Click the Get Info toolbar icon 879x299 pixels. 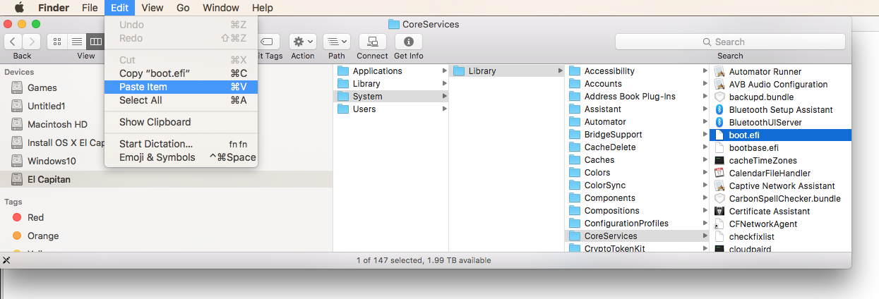coord(408,42)
